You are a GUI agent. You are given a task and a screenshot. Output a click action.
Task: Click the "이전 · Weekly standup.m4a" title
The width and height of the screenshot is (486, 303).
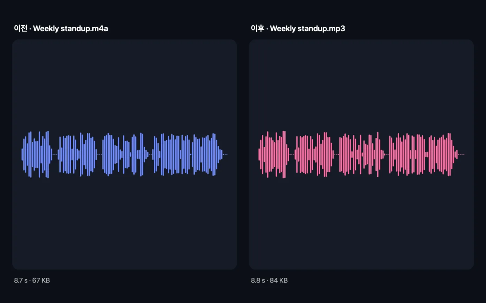(61, 28)
